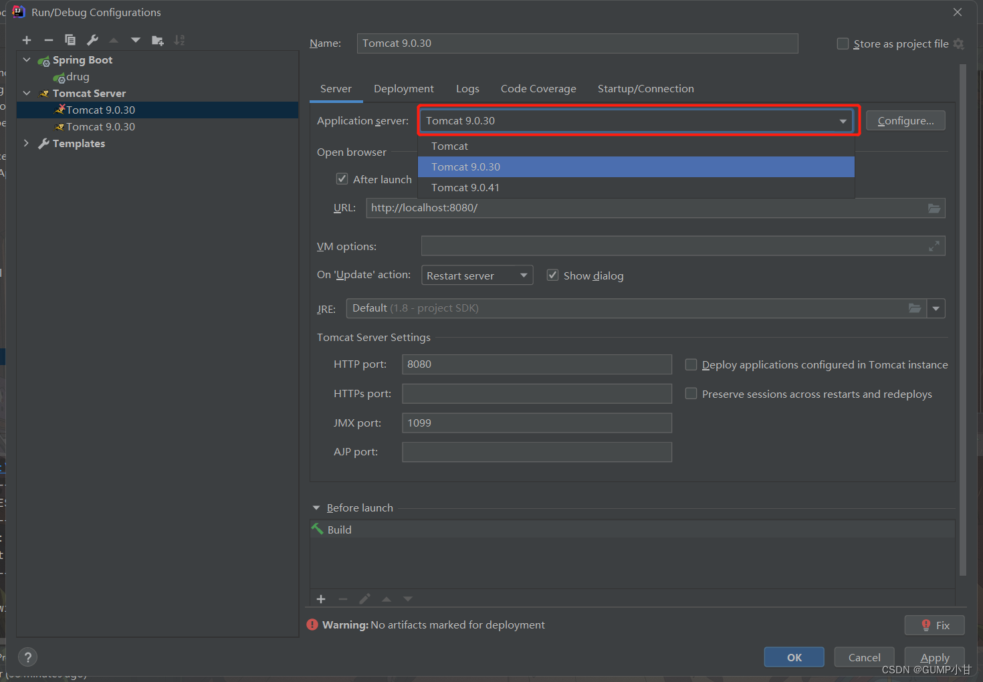Click the Name input field
This screenshot has height=682, width=983.
pyautogui.click(x=577, y=43)
